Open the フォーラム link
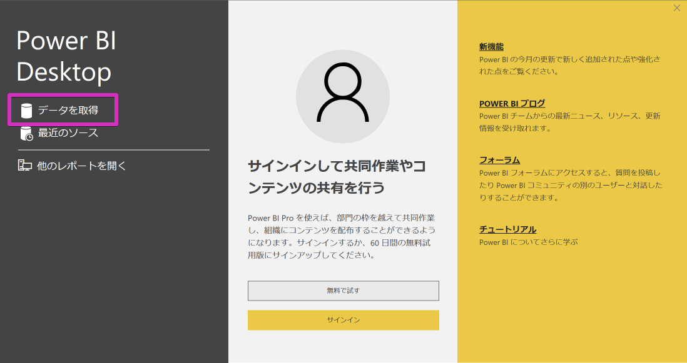 499,161
